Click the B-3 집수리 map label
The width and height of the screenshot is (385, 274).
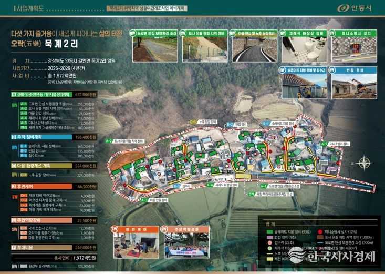182,187
